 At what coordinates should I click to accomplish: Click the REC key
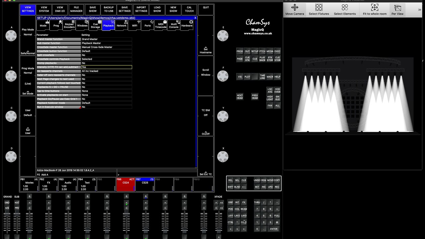tap(277, 187)
